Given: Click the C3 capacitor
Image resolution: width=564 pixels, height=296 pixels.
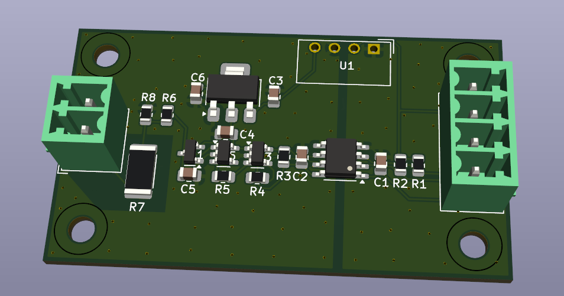Looking at the screenshot, I should pos(274,95).
